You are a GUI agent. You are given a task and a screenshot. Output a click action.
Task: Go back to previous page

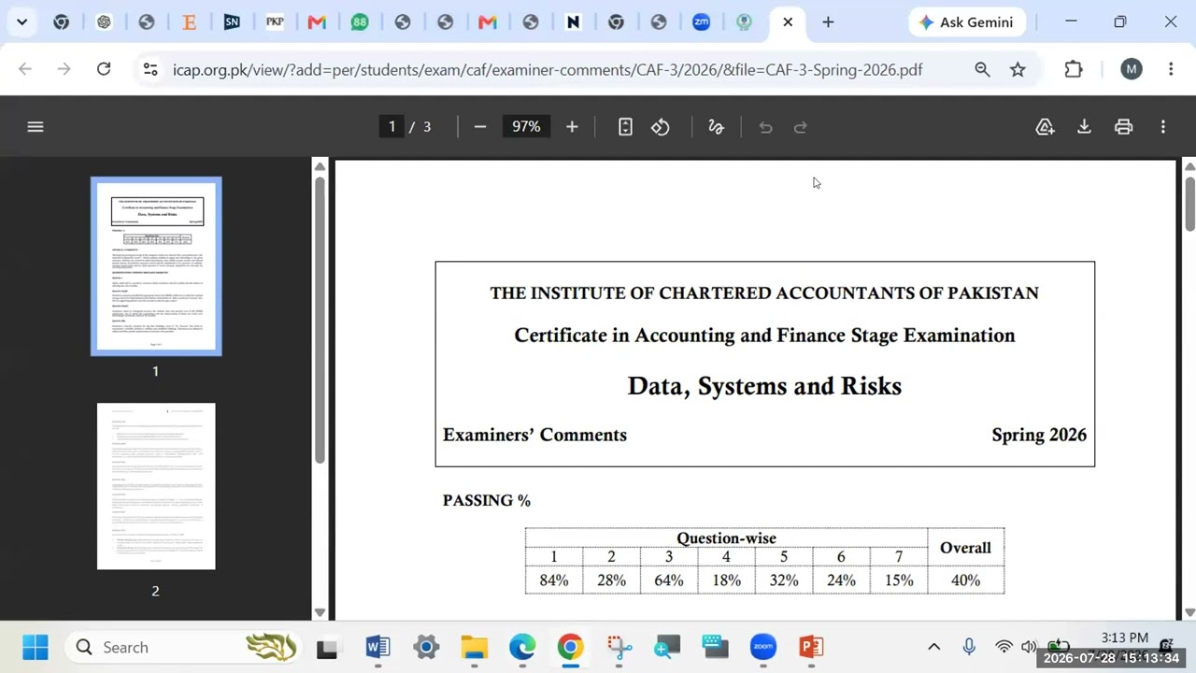[x=25, y=69]
